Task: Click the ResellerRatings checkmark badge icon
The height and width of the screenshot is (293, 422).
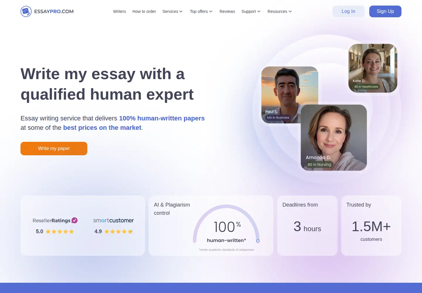Action: pos(75,220)
